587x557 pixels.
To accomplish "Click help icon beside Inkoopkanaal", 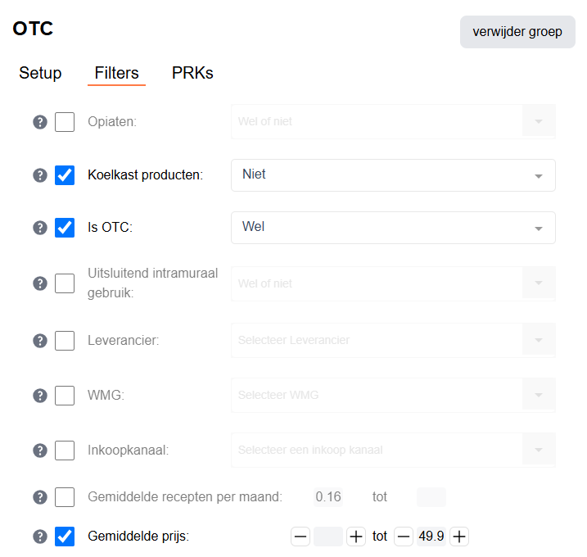I will click(39, 450).
